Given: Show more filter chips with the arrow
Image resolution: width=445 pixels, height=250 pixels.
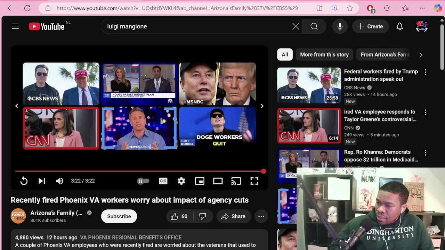Looking at the screenshot, I should 421,55.
